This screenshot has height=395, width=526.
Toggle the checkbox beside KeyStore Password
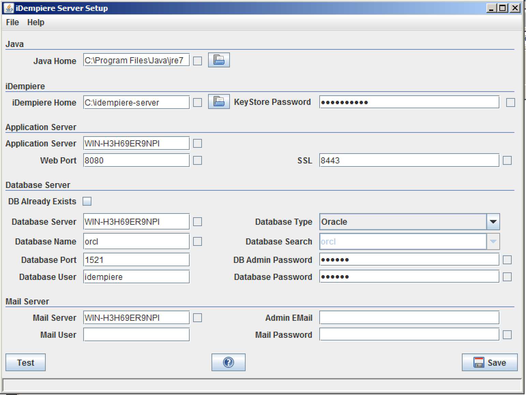511,102
